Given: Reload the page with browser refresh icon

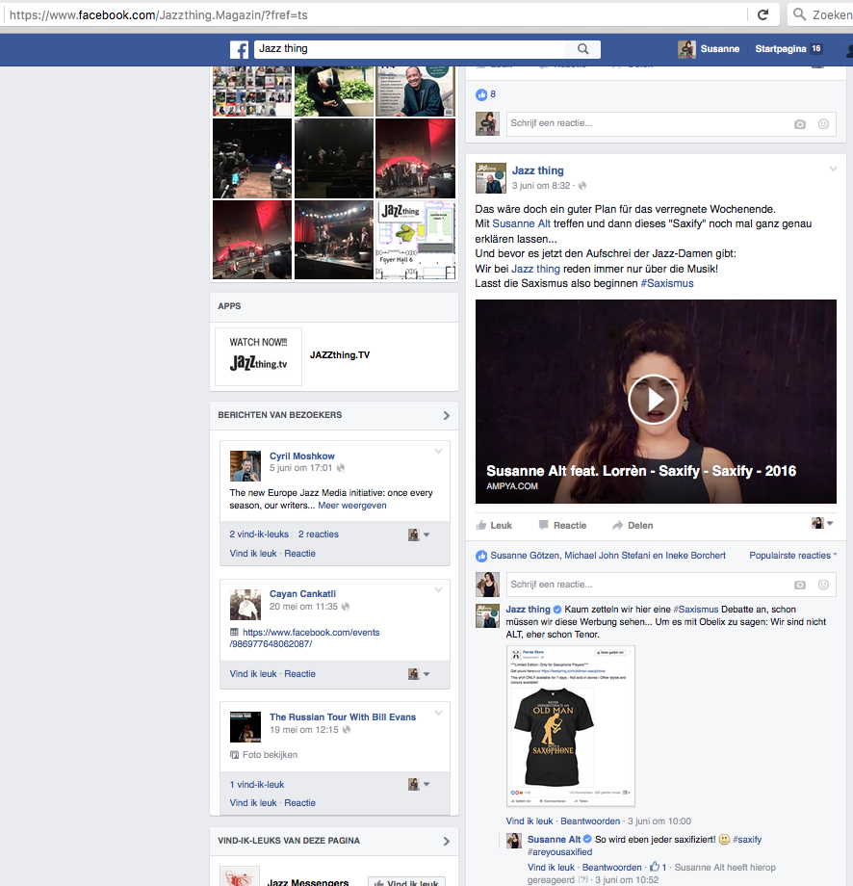Looking at the screenshot, I should 763,14.
